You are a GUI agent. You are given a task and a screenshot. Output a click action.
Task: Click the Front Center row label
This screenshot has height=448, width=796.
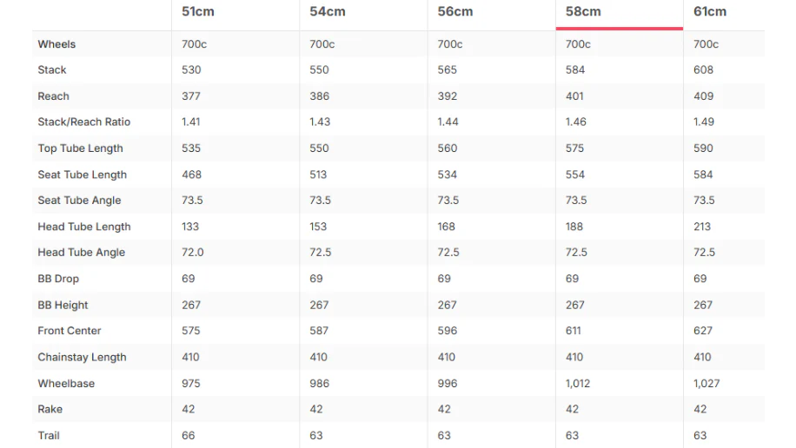click(69, 331)
